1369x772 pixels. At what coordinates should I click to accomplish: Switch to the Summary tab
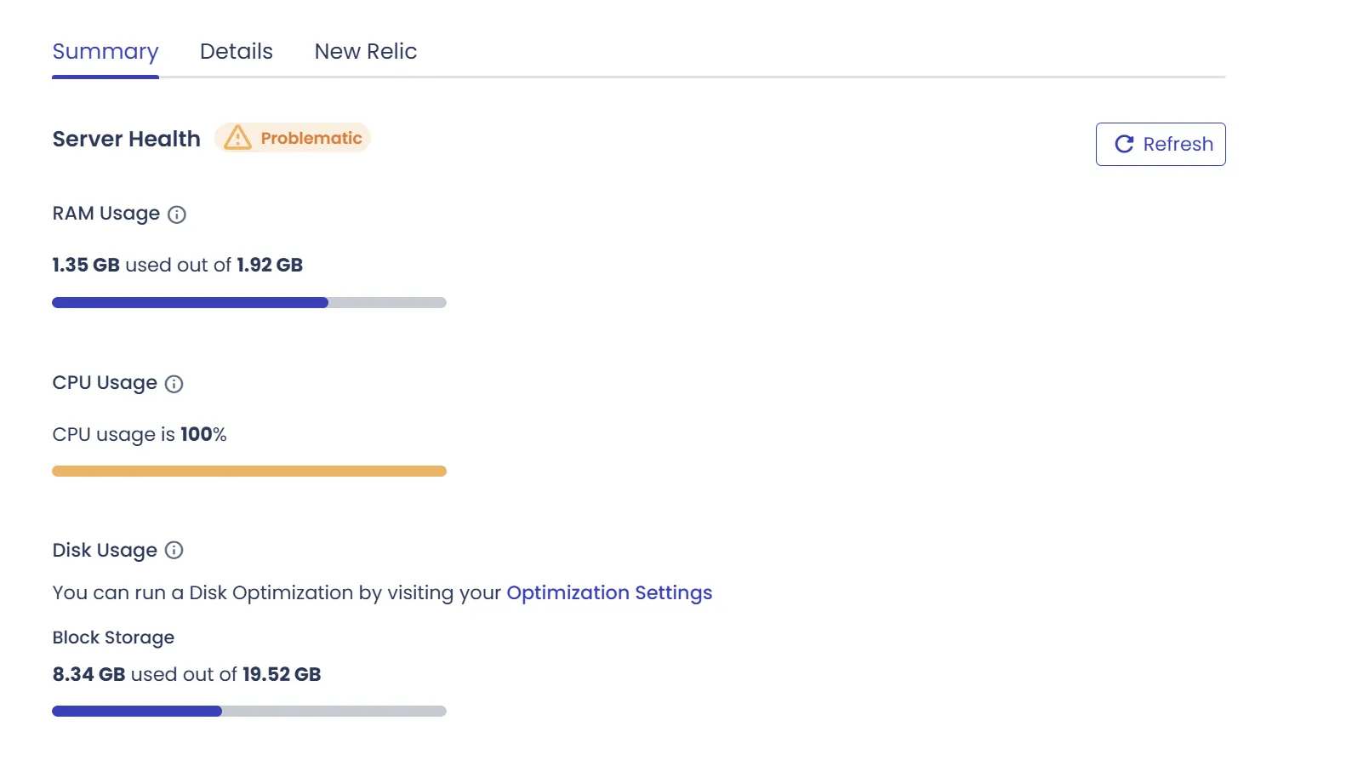pos(106,52)
